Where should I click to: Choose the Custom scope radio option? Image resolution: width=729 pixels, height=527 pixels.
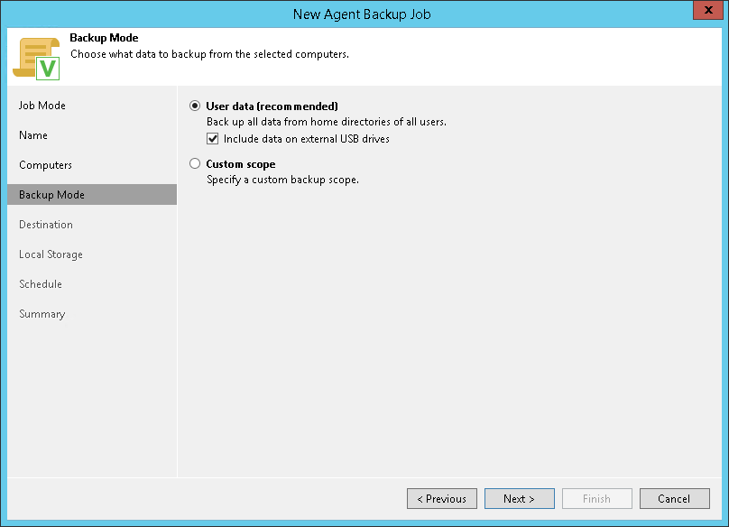(x=195, y=164)
